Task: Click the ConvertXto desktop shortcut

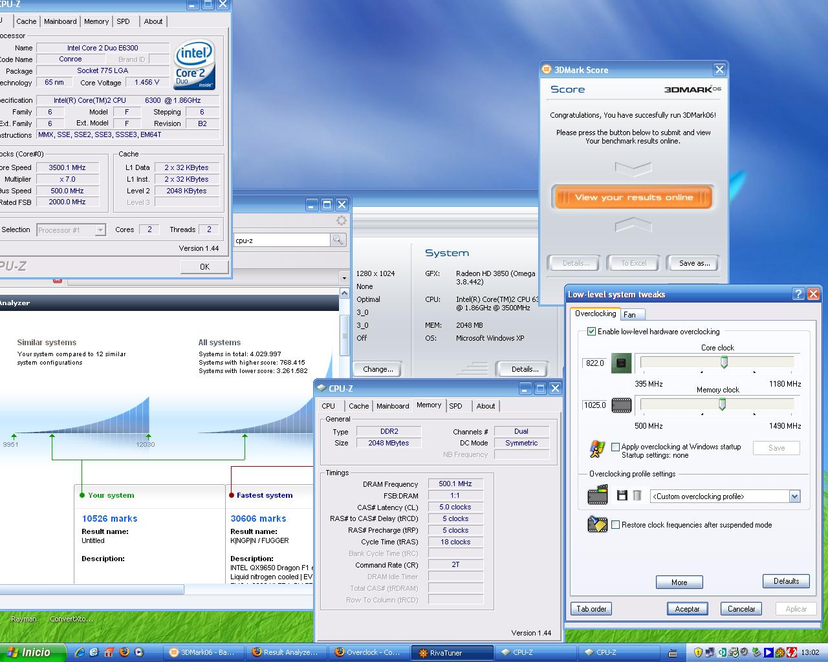Action: (x=71, y=619)
